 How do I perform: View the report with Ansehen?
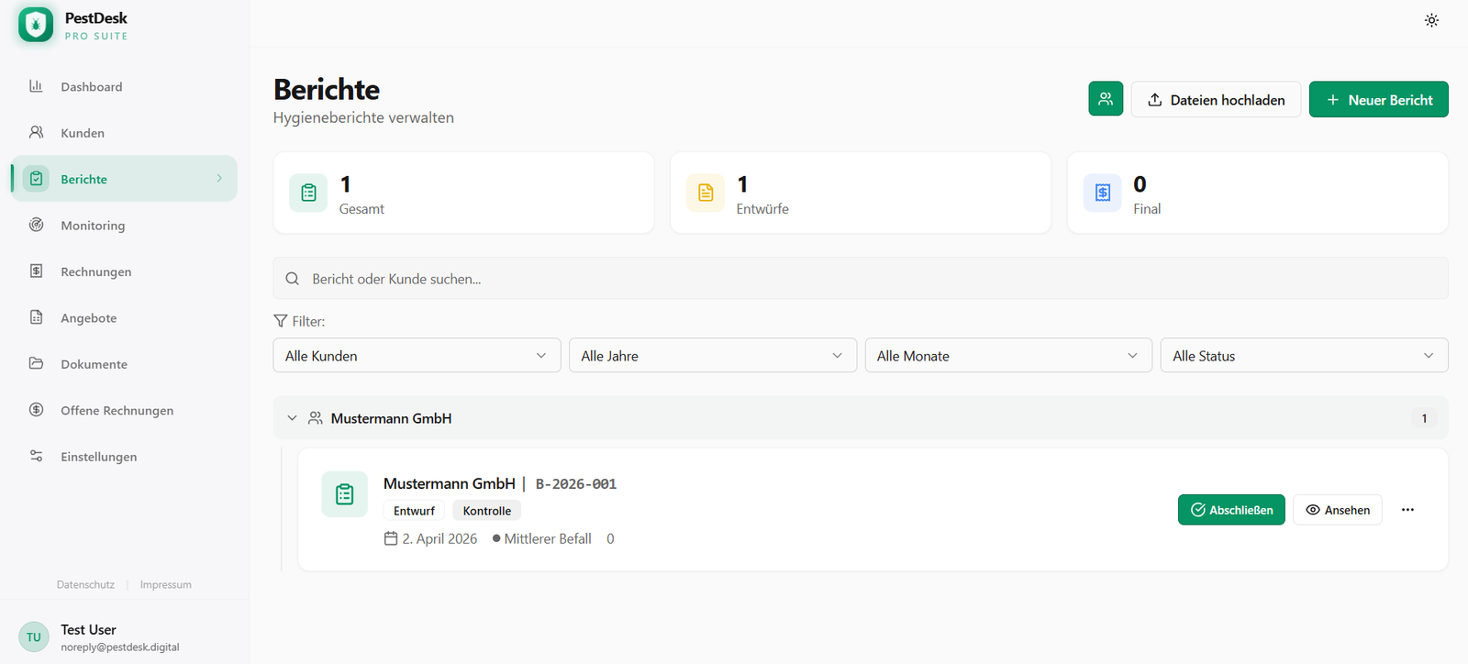(1337, 510)
